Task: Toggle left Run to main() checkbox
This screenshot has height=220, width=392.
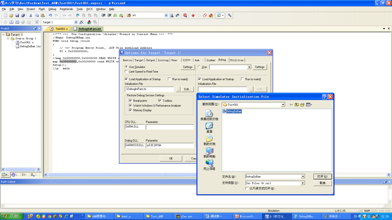Action: 169,79
